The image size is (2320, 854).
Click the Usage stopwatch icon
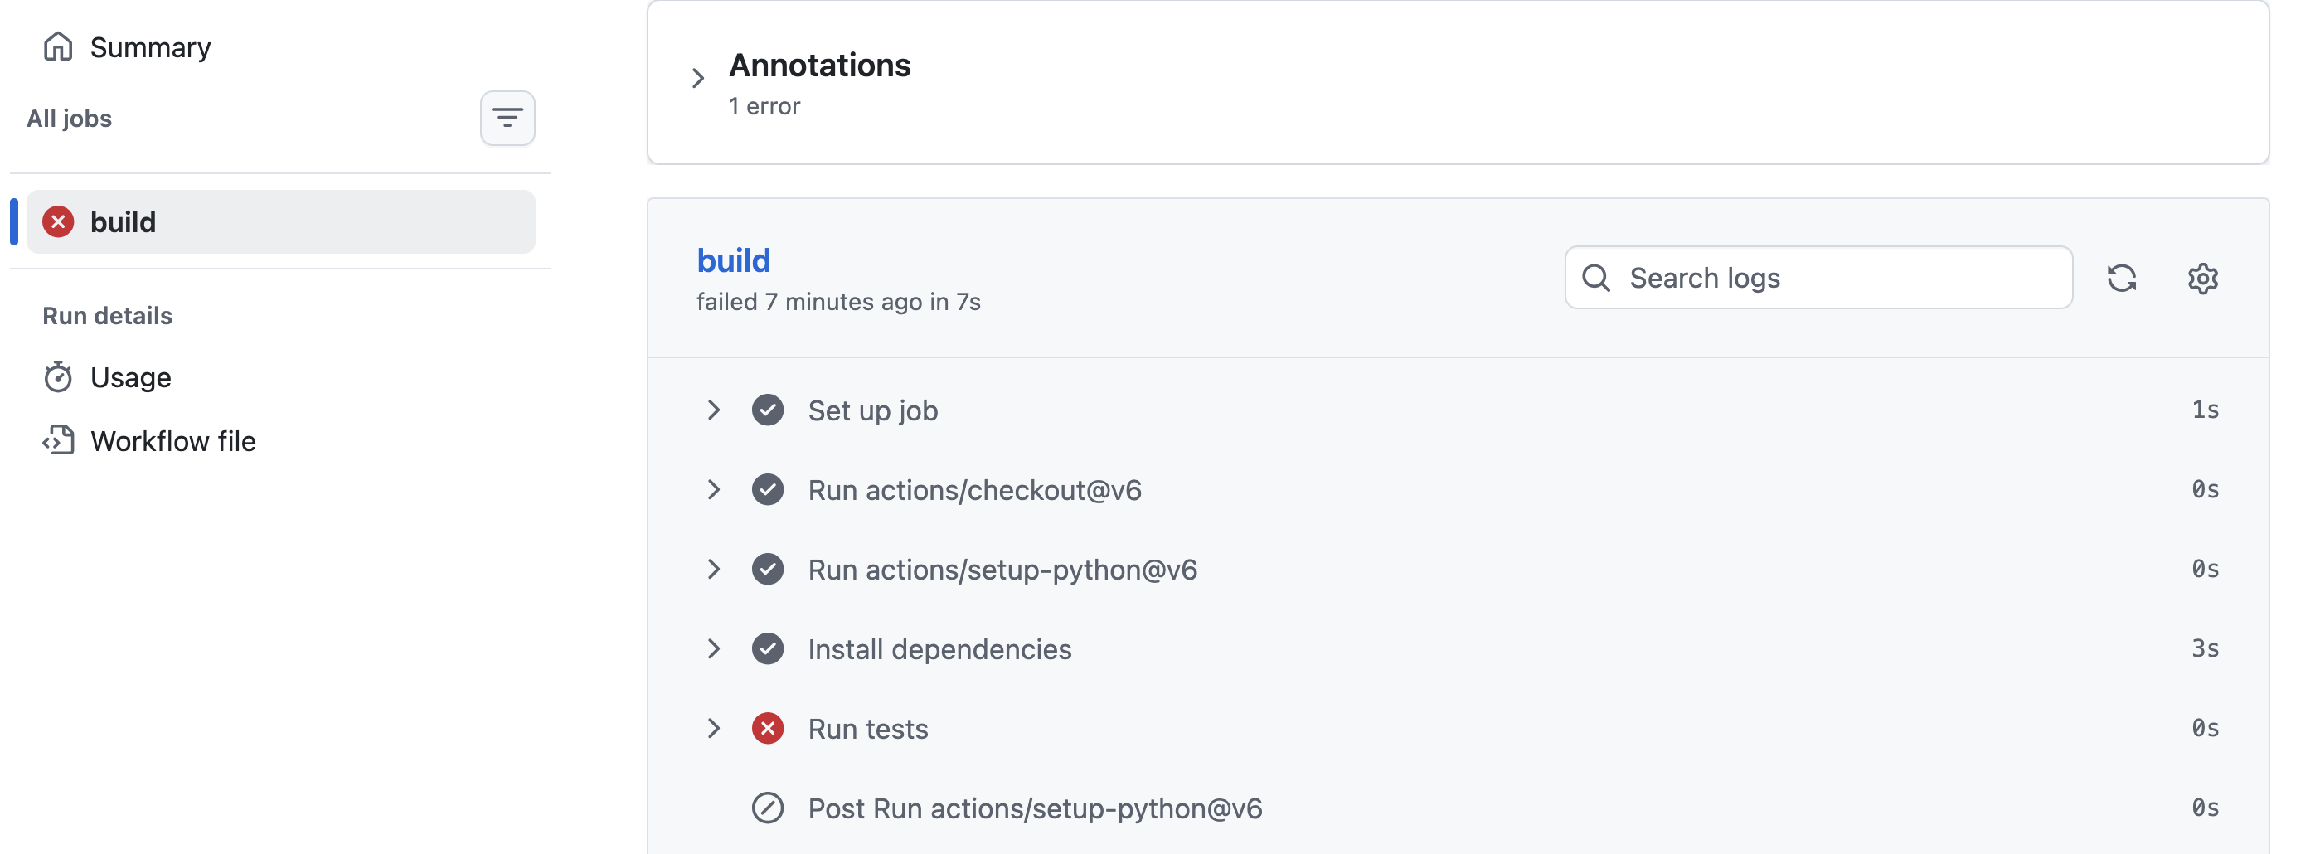[x=58, y=377]
